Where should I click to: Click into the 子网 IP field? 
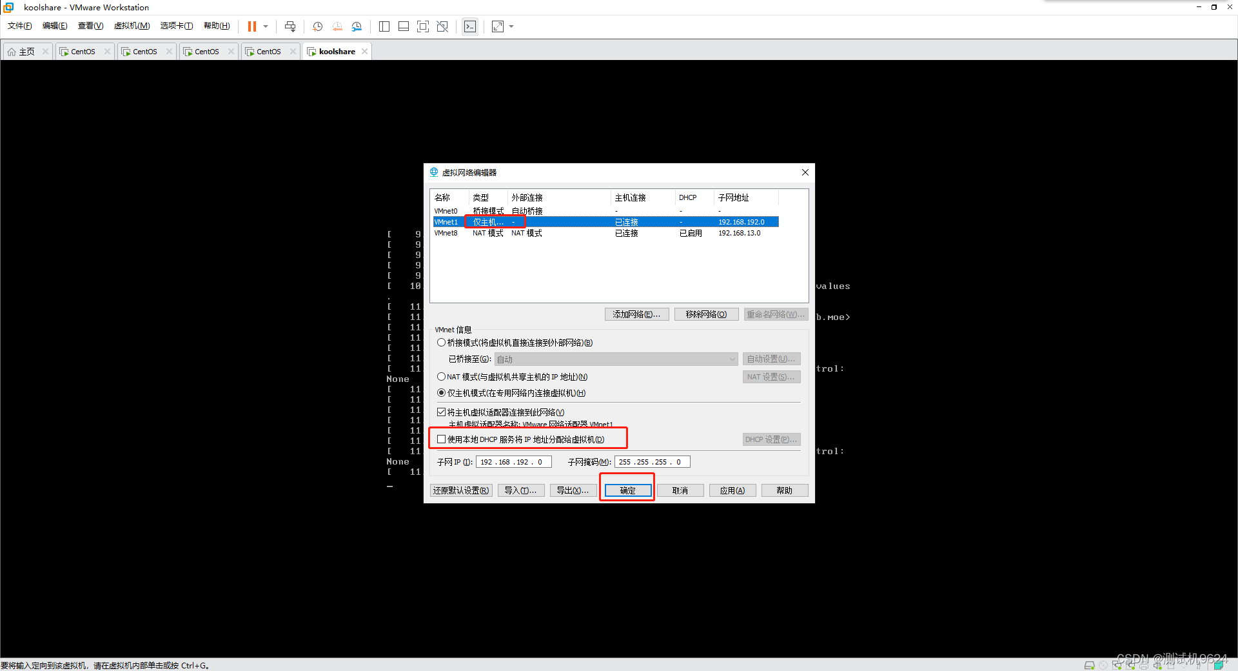[x=513, y=462]
